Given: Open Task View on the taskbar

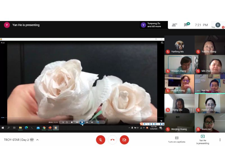Looking at the screenshot, I should pyautogui.click(x=14, y=128).
